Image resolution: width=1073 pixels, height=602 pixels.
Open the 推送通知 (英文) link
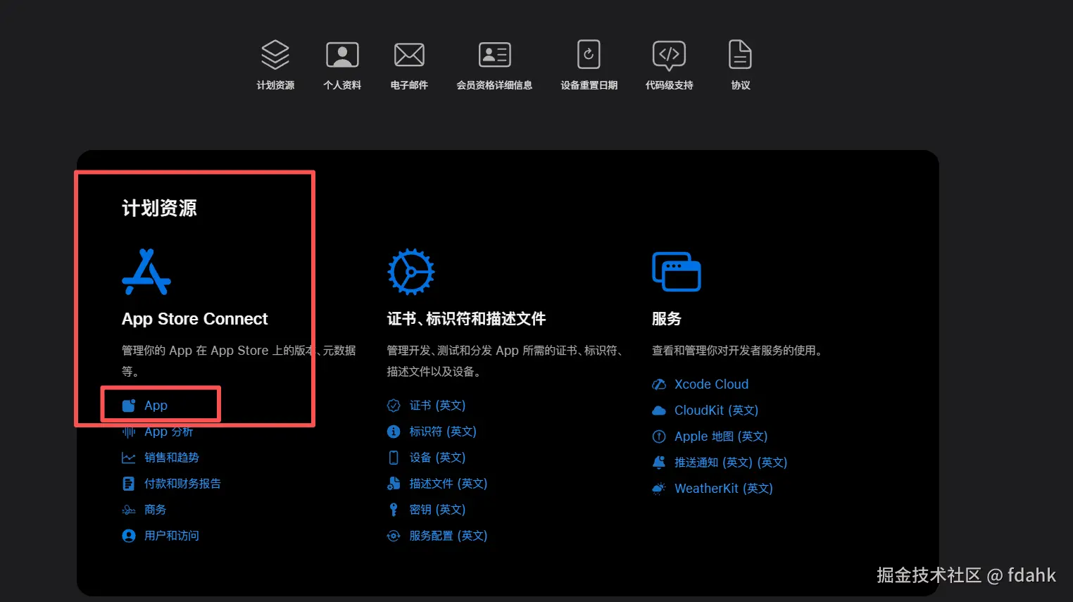[731, 463]
